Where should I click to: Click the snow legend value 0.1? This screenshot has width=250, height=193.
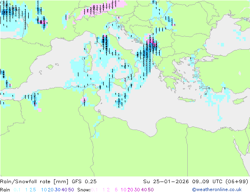click(94, 190)
